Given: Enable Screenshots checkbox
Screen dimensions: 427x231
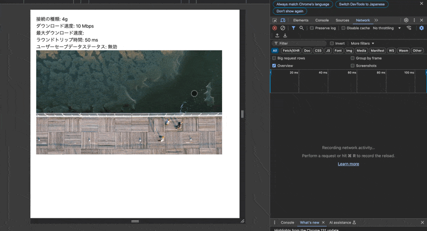Looking at the screenshot, I should coord(353,65).
